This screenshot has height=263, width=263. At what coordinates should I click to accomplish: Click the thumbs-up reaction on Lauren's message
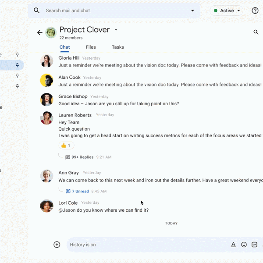(66, 145)
